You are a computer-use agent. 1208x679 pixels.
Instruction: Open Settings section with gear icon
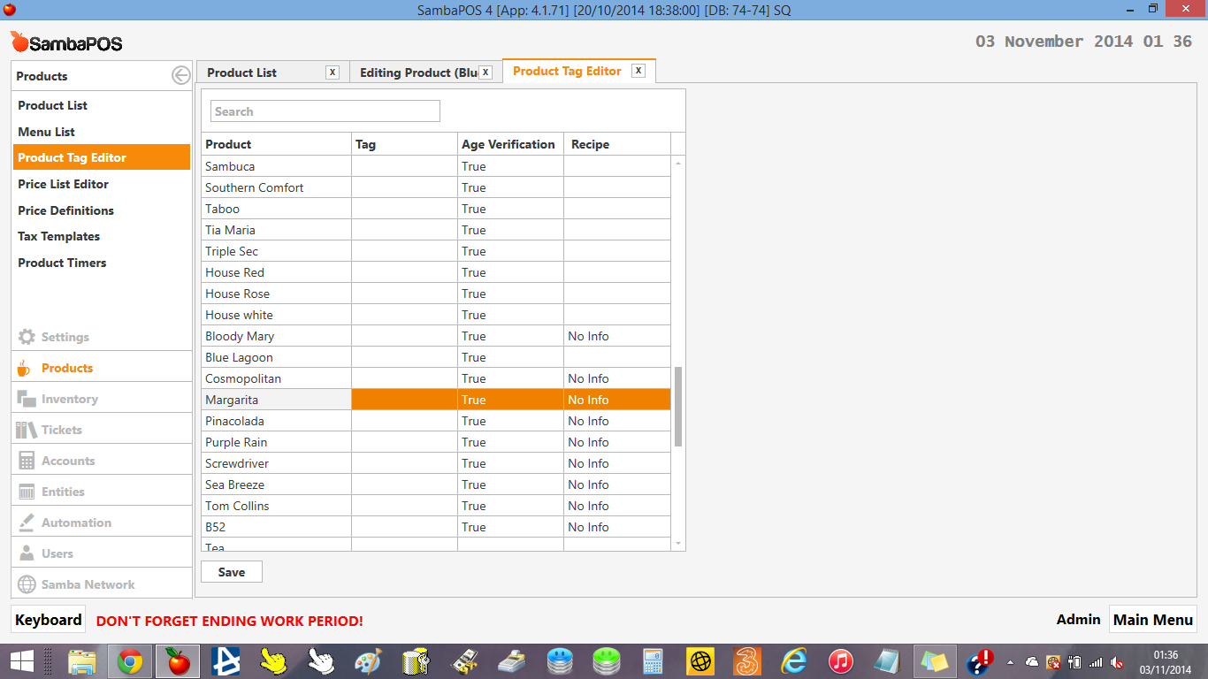coord(65,337)
